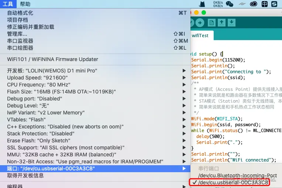Click the network speed 0KB/s indicator

click(218, 4)
